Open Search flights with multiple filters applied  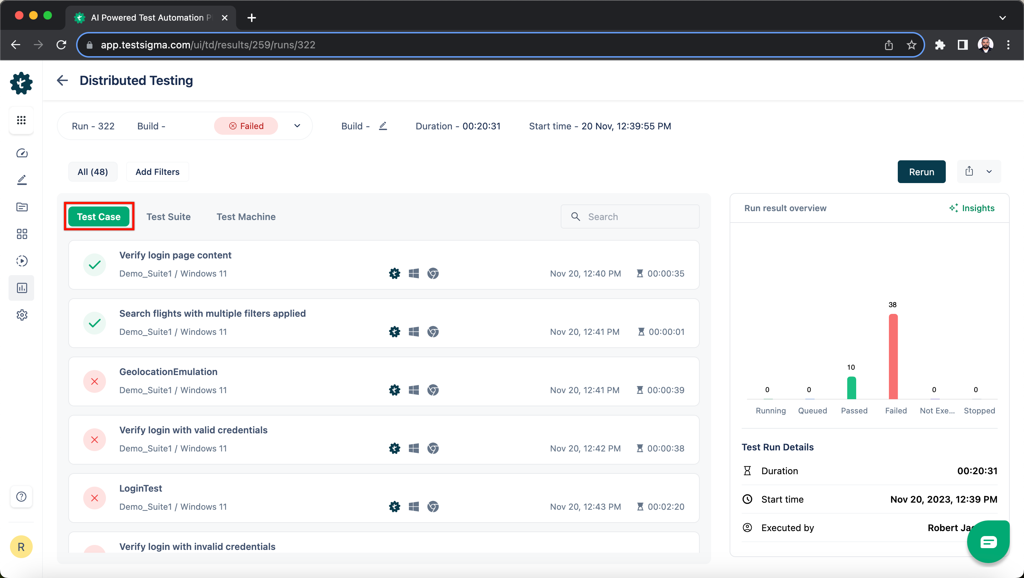(384, 323)
